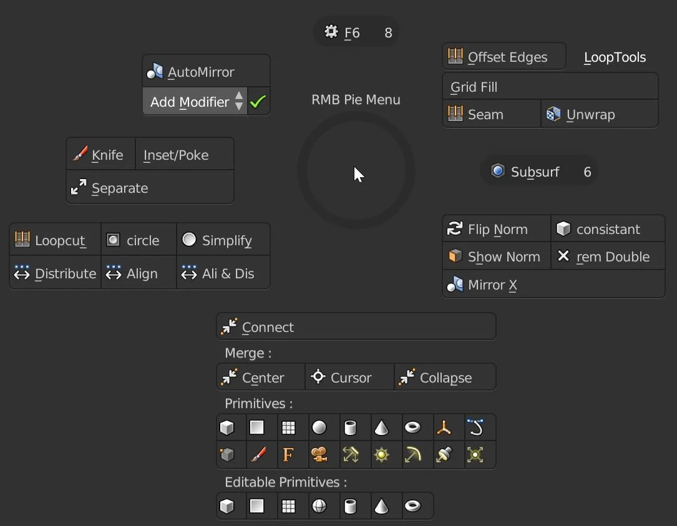This screenshot has width=677, height=526.
Task: Adjust the Subsurf level value
Action: tap(587, 172)
